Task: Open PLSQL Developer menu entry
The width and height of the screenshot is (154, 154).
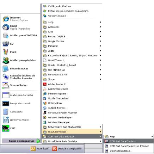Action: [72, 132]
